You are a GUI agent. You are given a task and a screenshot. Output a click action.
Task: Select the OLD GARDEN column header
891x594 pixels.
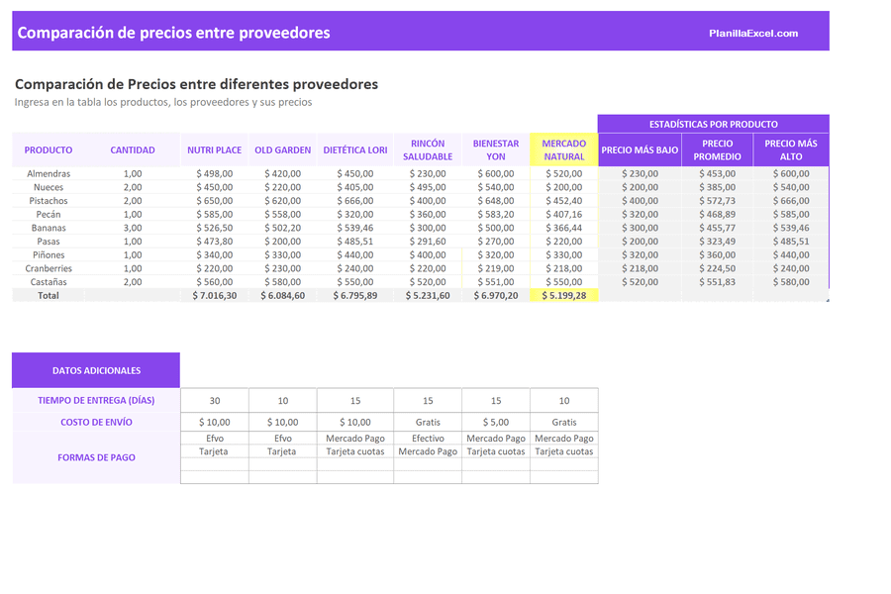tap(282, 149)
